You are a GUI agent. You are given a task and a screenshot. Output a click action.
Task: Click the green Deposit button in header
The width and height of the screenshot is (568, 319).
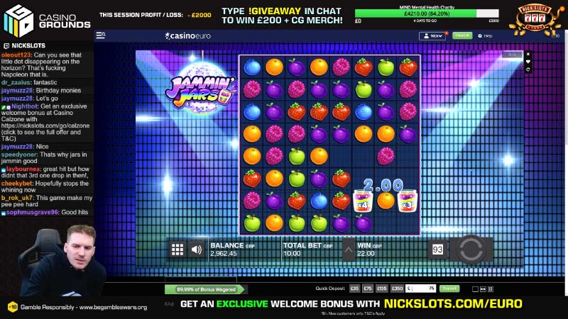pyautogui.click(x=462, y=35)
